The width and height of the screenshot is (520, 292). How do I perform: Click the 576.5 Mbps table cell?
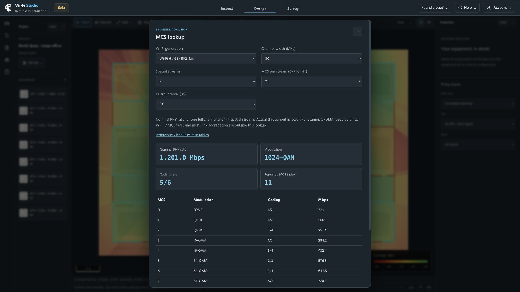[322, 261]
